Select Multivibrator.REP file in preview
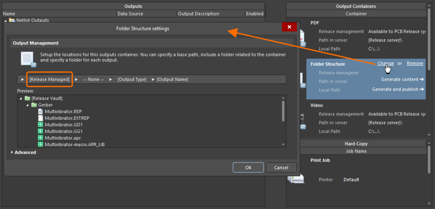 point(63,112)
